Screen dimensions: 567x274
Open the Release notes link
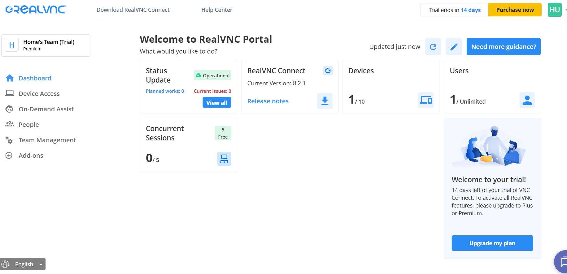[x=268, y=101]
